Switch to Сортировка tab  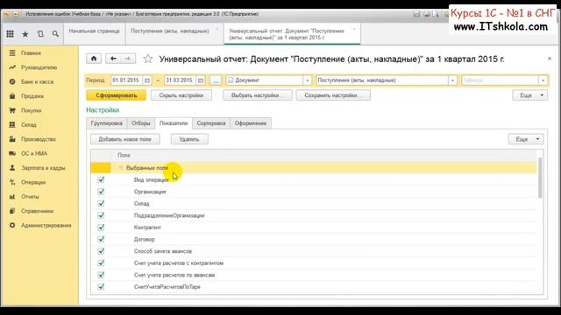click(x=211, y=123)
